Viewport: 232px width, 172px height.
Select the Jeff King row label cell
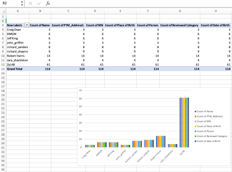point(18,38)
